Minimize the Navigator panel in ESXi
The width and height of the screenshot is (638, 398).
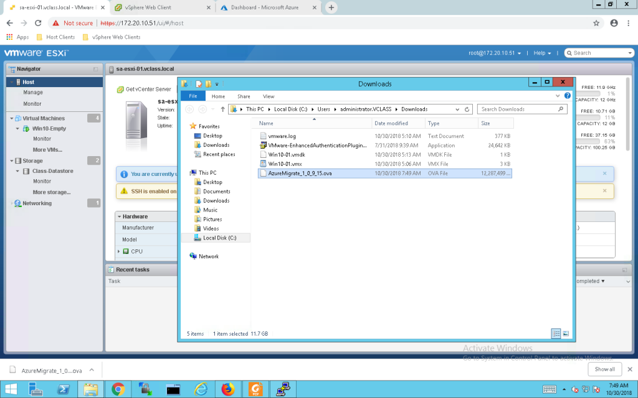pos(95,69)
